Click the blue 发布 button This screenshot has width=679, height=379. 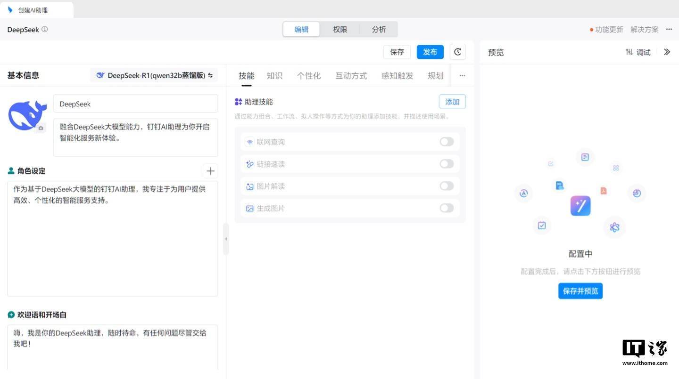pyautogui.click(x=430, y=52)
